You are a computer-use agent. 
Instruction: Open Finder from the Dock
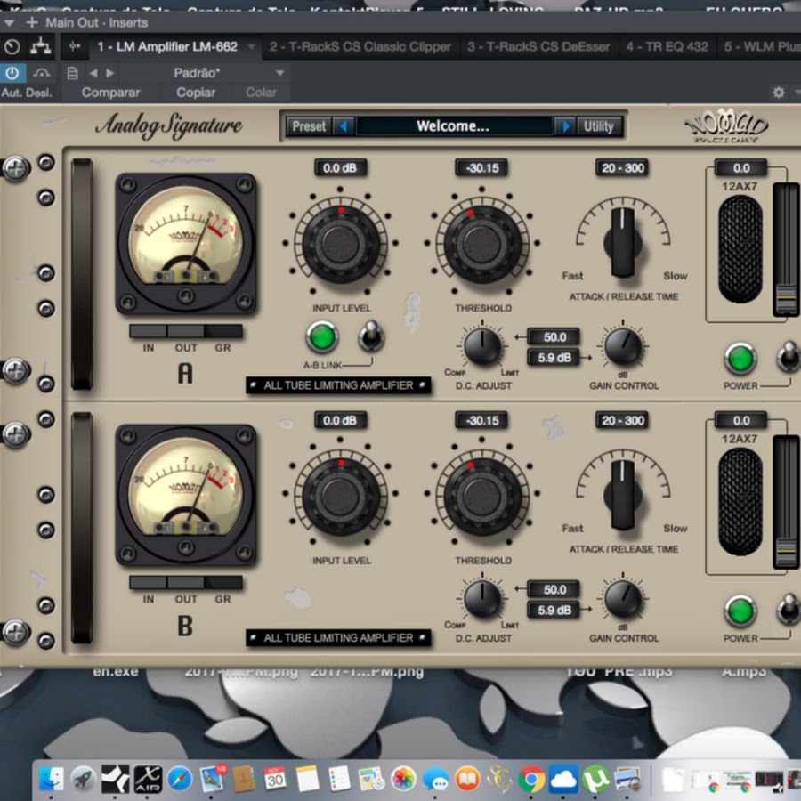click(x=51, y=779)
